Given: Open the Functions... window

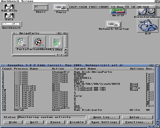Looking at the screenshot, I should coord(137,122).
